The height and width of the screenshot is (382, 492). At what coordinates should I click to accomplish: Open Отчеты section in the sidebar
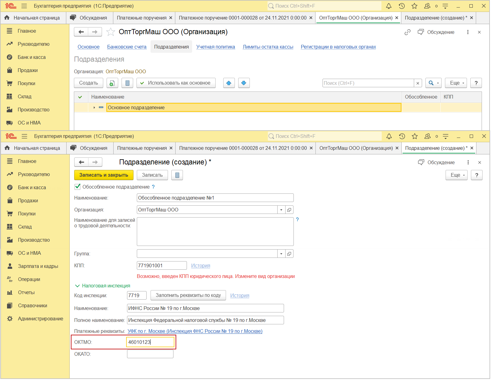[26, 292]
